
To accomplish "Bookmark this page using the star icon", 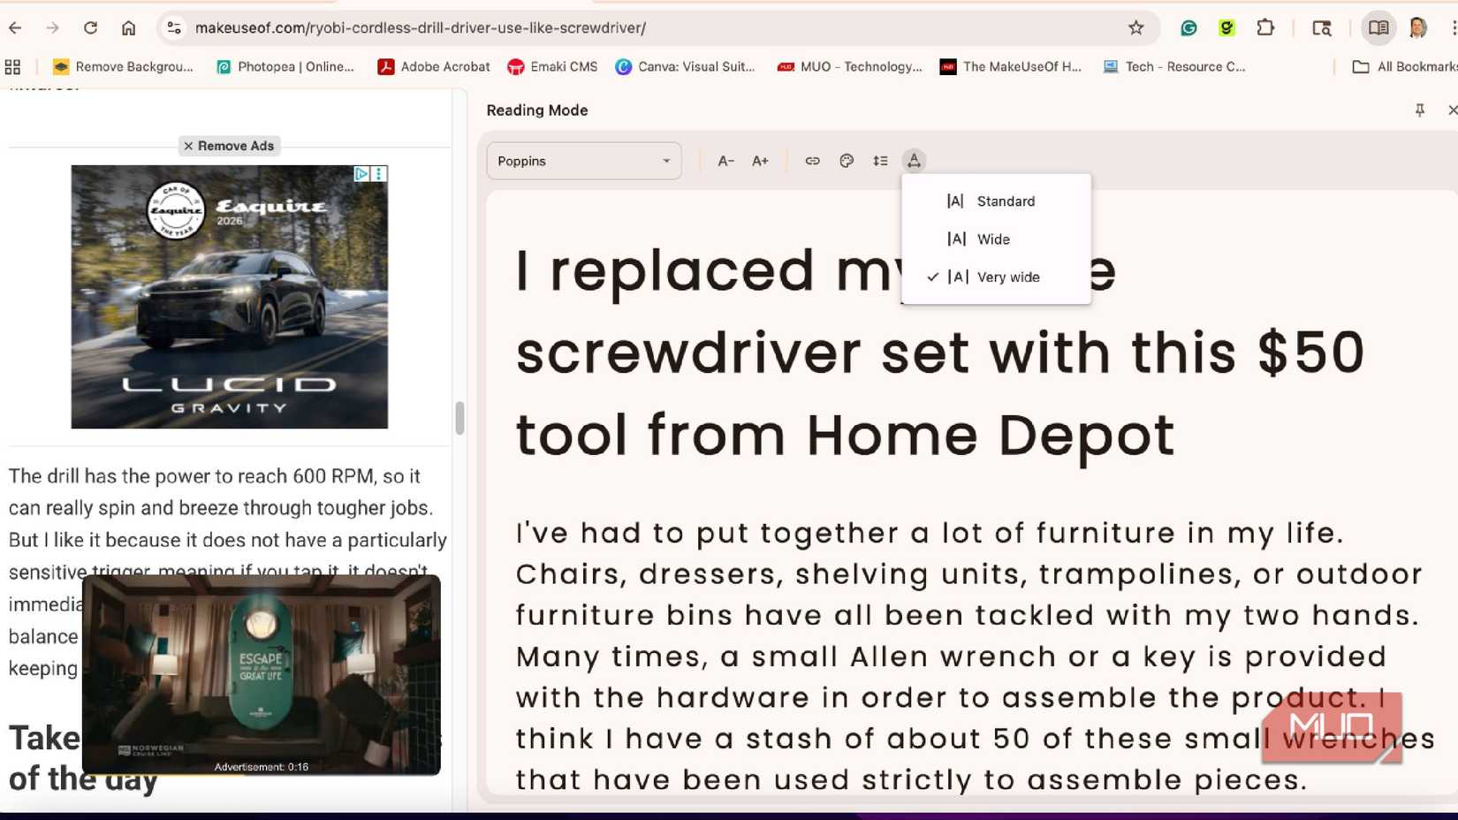I will [1135, 27].
